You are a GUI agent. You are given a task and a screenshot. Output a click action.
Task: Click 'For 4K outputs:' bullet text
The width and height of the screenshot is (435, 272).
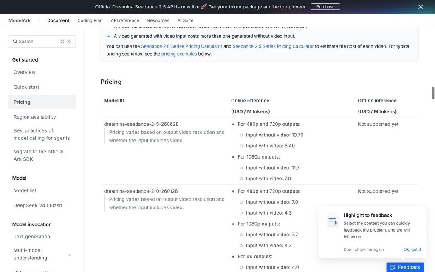[x=255, y=256]
